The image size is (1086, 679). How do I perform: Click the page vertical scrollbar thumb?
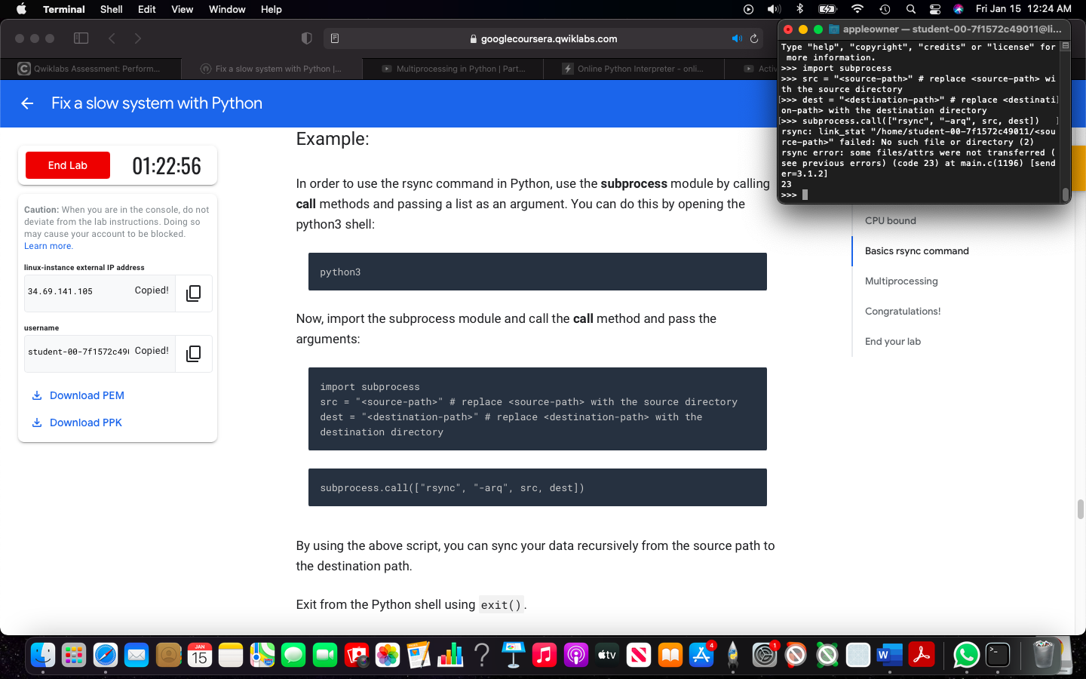pyautogui.click(x=1080, y=509)
